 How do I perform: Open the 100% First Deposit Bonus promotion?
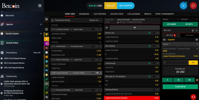pyautogui.click(x=15, y=58)
